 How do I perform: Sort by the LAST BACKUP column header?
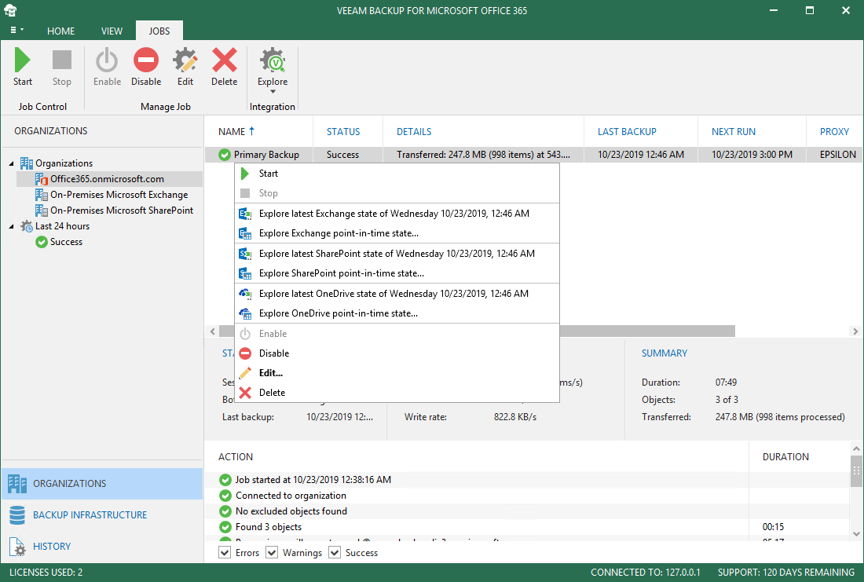641,132
